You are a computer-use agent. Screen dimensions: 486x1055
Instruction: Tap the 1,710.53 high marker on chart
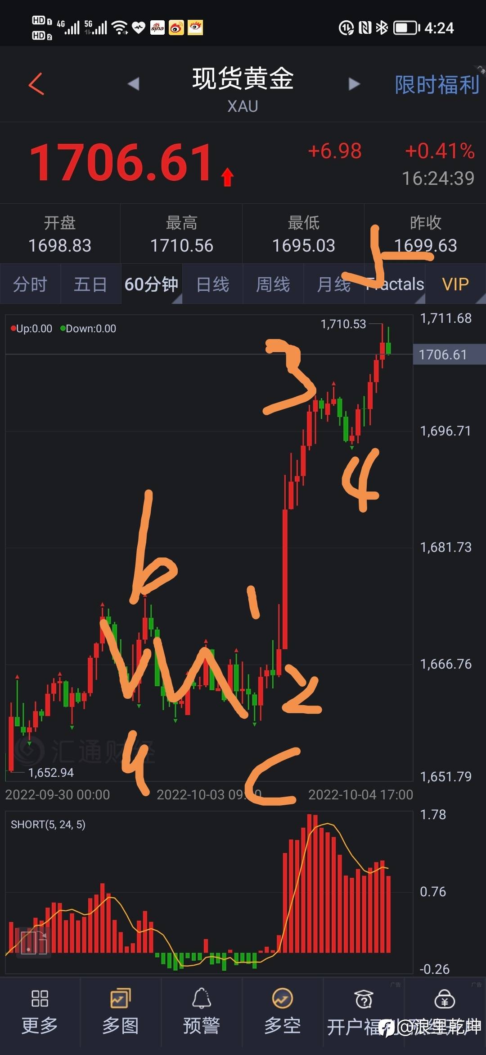[x=343, y=324]
